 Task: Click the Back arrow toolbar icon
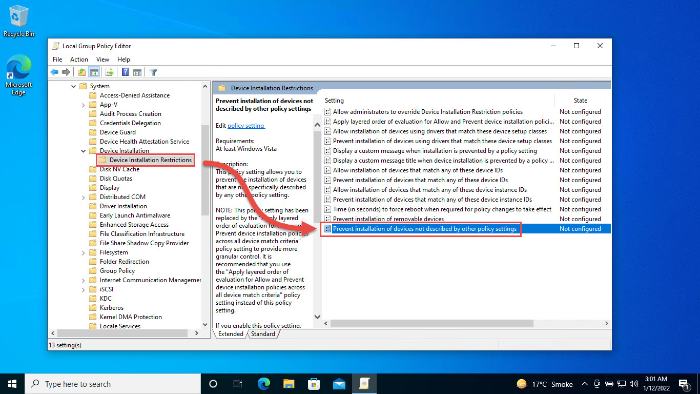[x=54, y=72]
